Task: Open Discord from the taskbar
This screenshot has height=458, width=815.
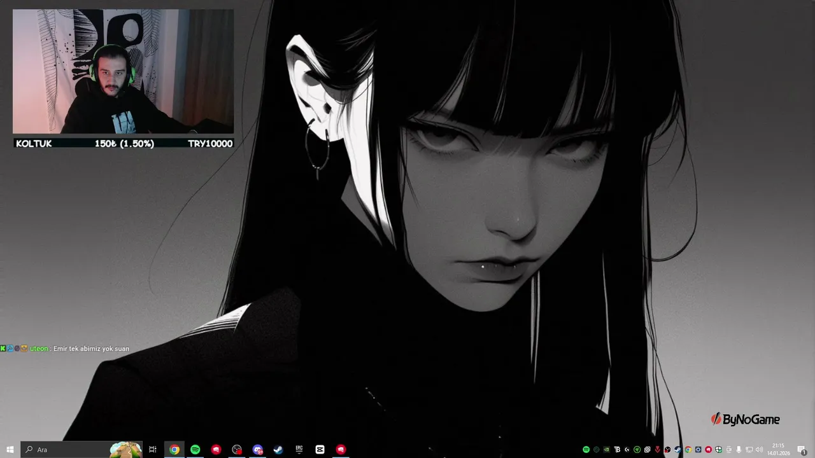Action: tap(257, 450)
